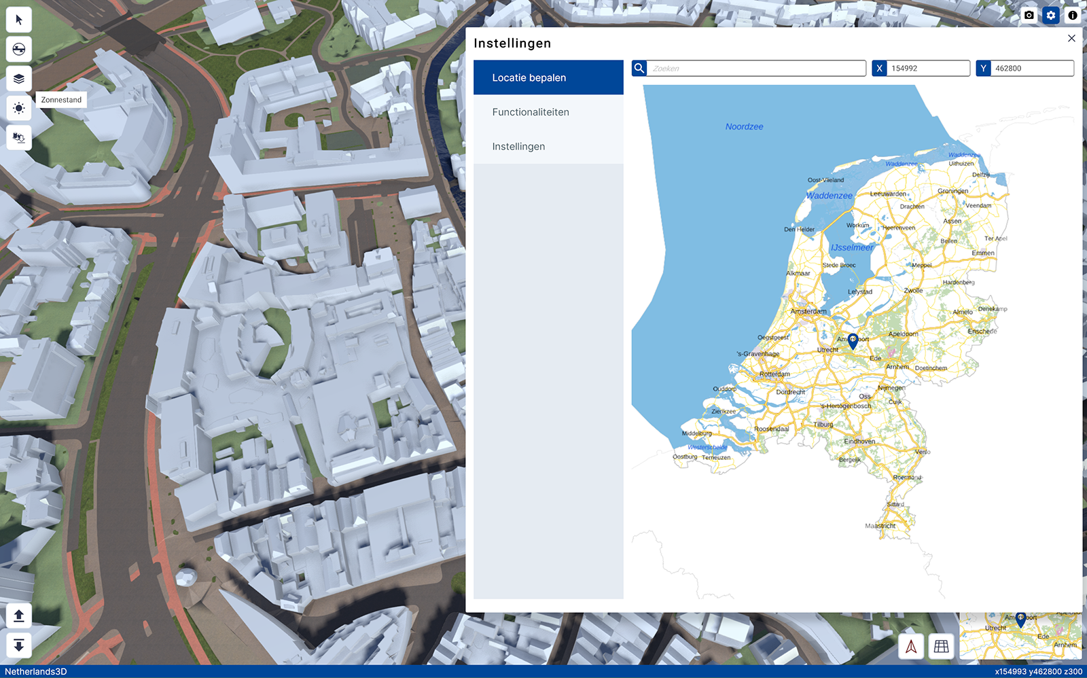The image size is (1087, 678).
Task: Click Tilburg on the map
Action: (823, 424)
